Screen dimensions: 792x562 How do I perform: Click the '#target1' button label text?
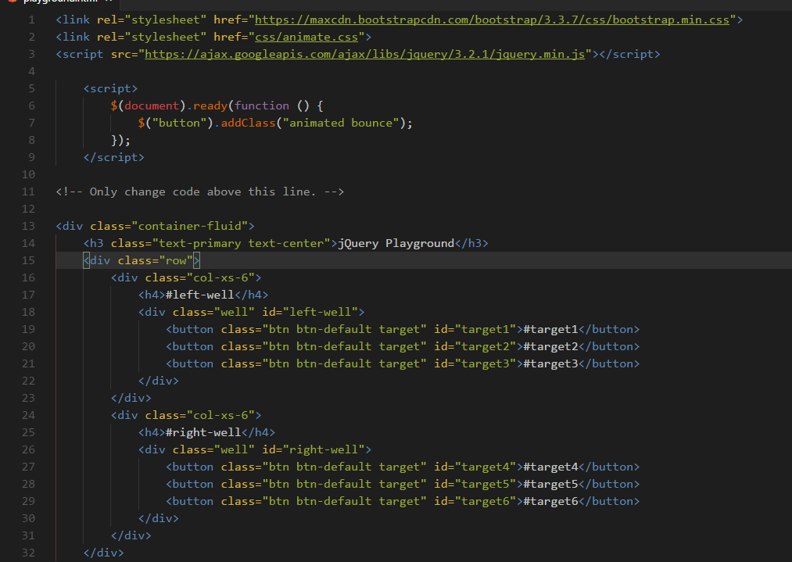pyautogui.click(x=550, y=329)
